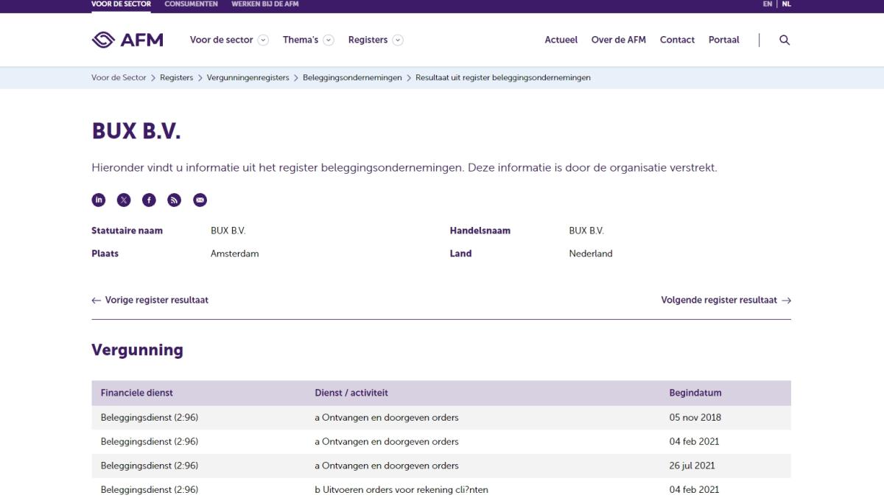Share page via LinkedIn icon
Screen dimensions: 884x498
(98, 200)
